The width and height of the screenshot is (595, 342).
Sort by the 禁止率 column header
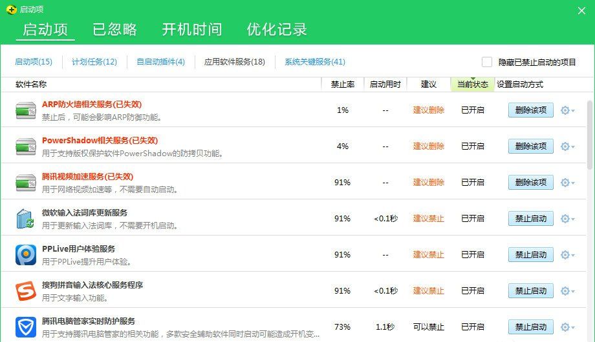(343, 85)
